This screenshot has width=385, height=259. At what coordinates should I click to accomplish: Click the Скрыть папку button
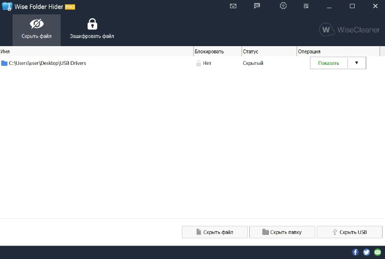click(x=282, y=232)
